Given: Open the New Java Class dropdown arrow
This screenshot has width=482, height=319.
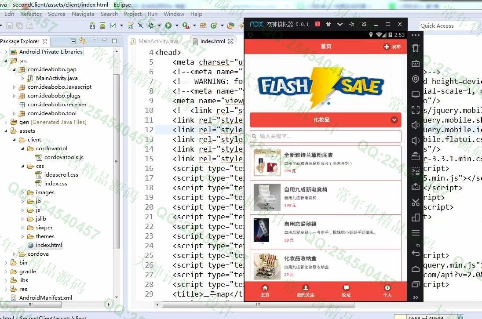Looking at the screenshot, I should pyautogui.click(x=222, y=25).
